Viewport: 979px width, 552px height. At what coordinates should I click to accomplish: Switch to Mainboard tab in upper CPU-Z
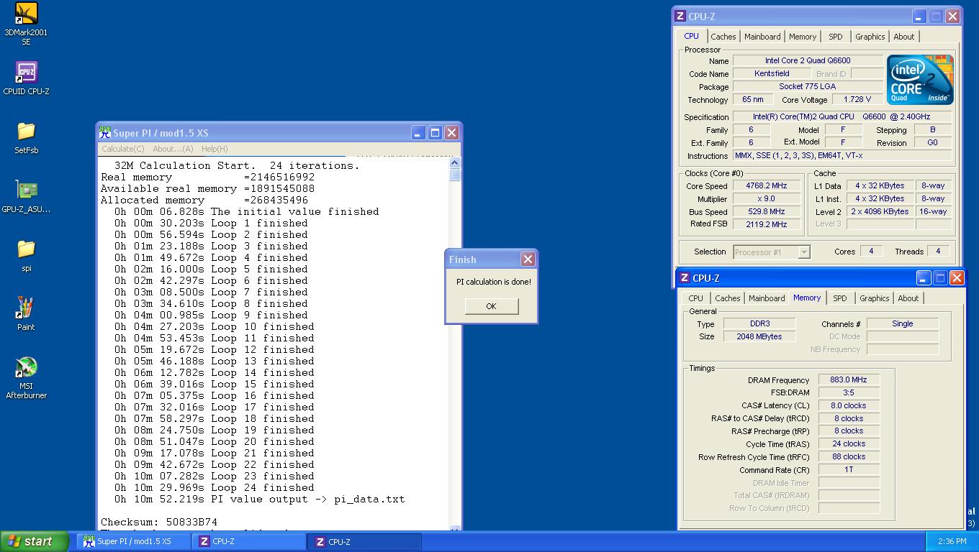point(762,37)
